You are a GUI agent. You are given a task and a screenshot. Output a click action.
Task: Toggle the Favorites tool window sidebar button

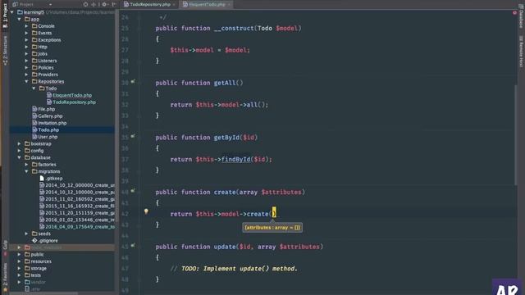(5, 276)
